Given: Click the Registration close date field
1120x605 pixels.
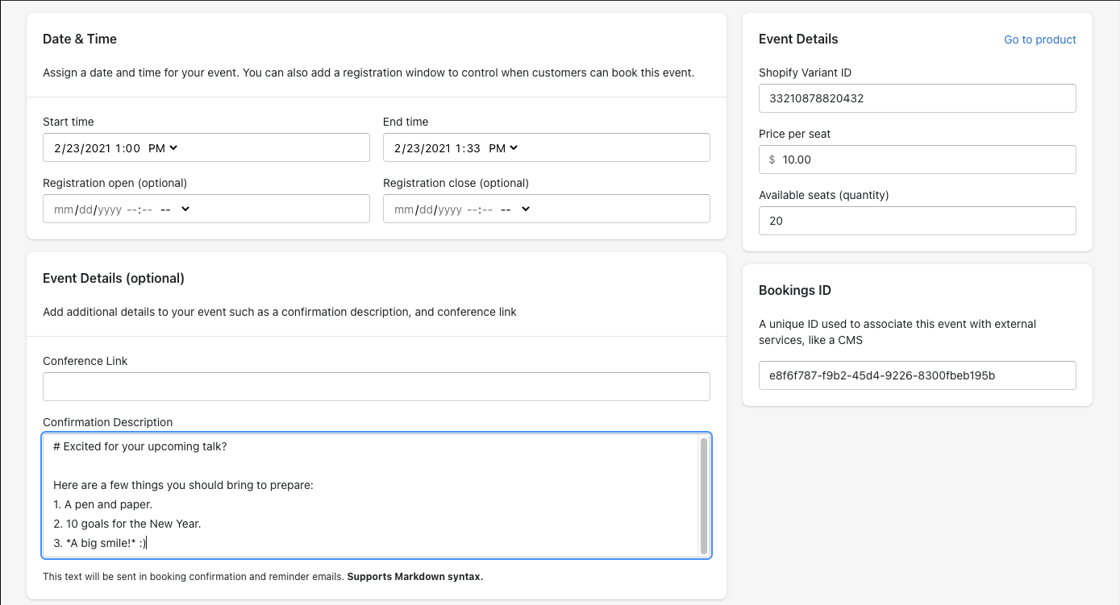Looking at the screenshot, I should click(546, 209).
